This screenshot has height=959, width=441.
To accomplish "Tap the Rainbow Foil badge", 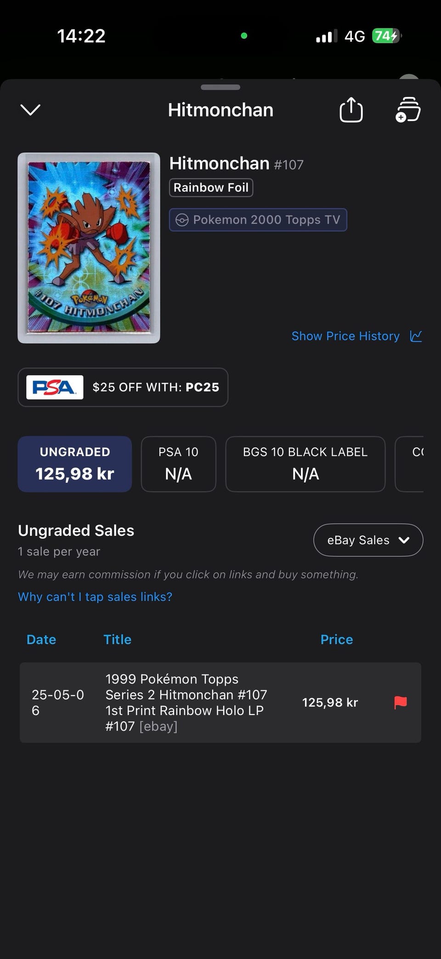I will [211, 187].
